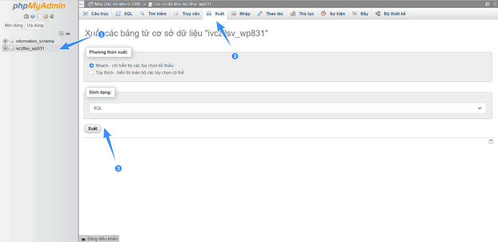498x242 pixels.
Task: Click the small console window icon at right
Action: (x=491, y=142)
